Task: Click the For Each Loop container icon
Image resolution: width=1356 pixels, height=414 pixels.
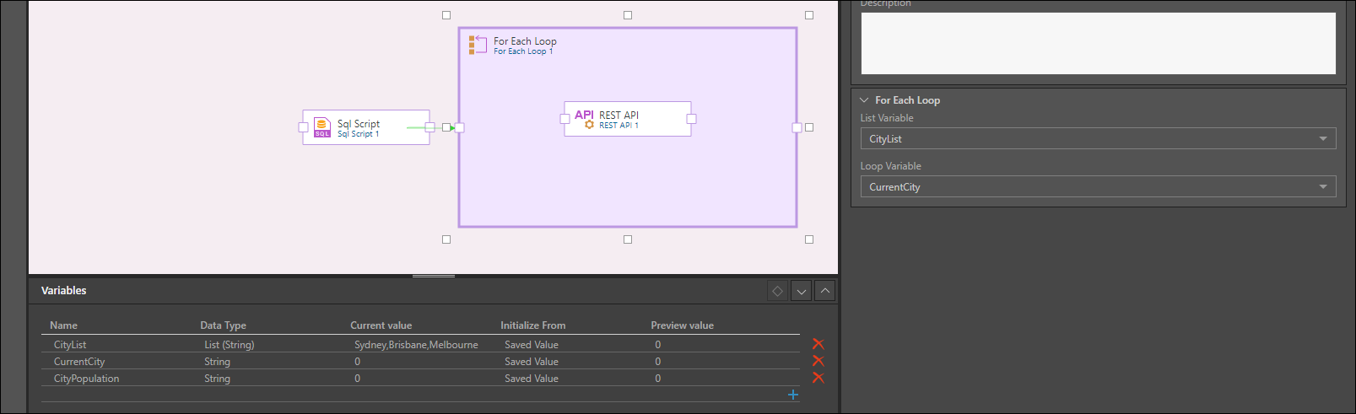Action: click(x=478, y=45)
